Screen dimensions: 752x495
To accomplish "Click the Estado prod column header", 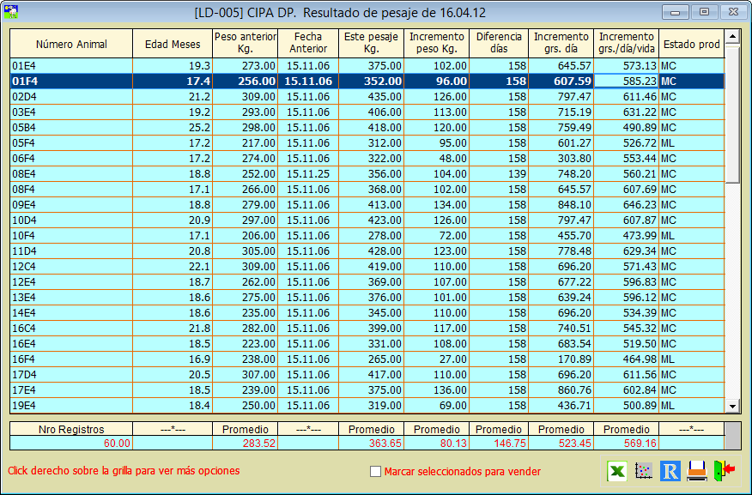I will pyautogui.click(x=691, y=44).
